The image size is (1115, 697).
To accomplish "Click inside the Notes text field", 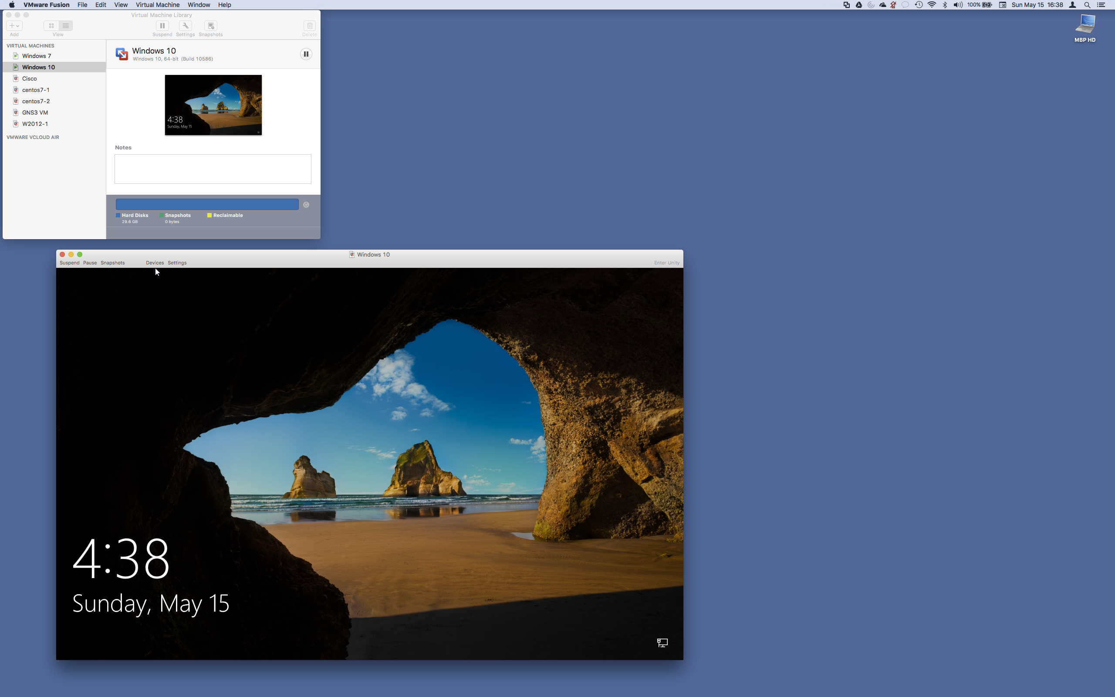I will [213, 169].
